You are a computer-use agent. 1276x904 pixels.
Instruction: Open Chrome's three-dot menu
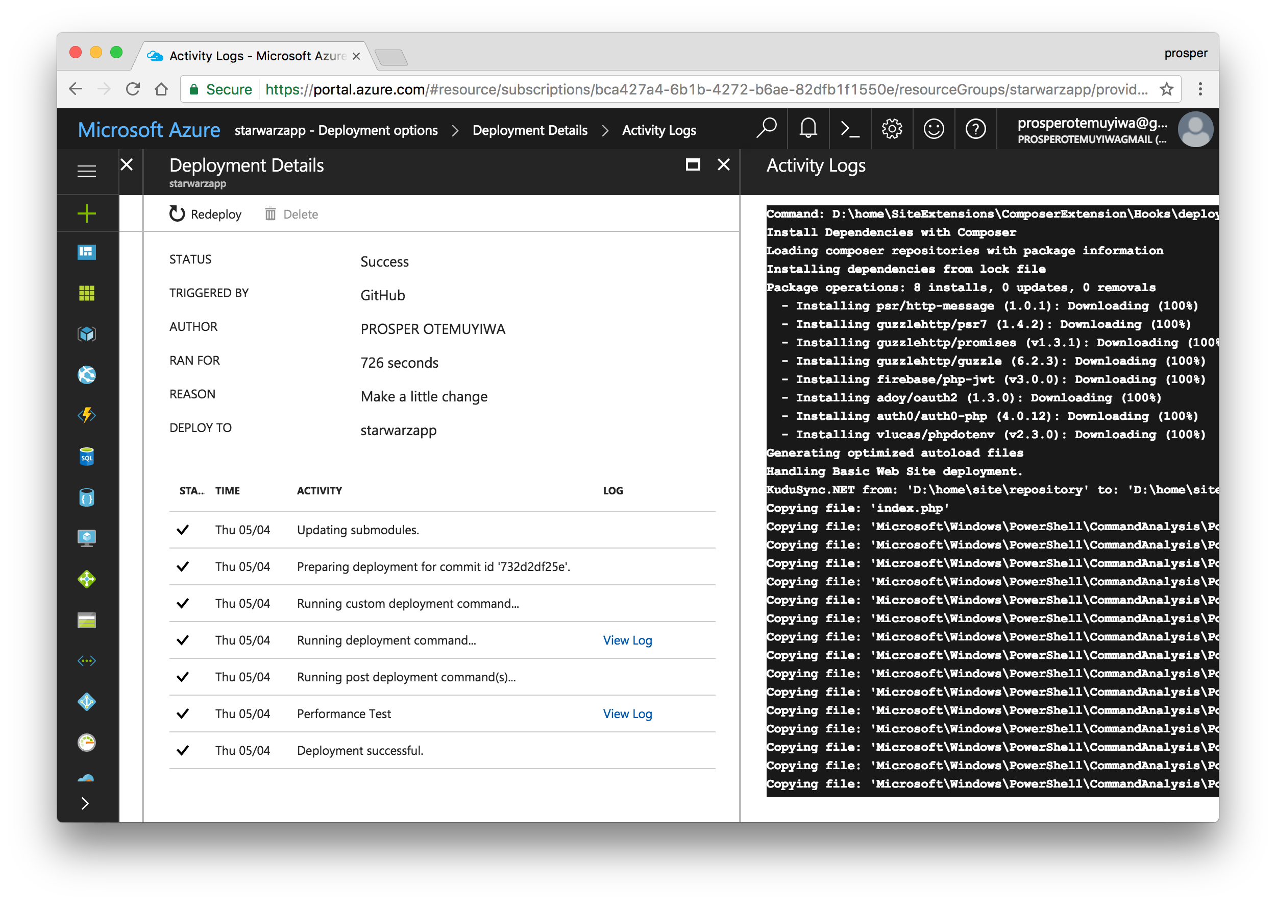pos(1200,89)
